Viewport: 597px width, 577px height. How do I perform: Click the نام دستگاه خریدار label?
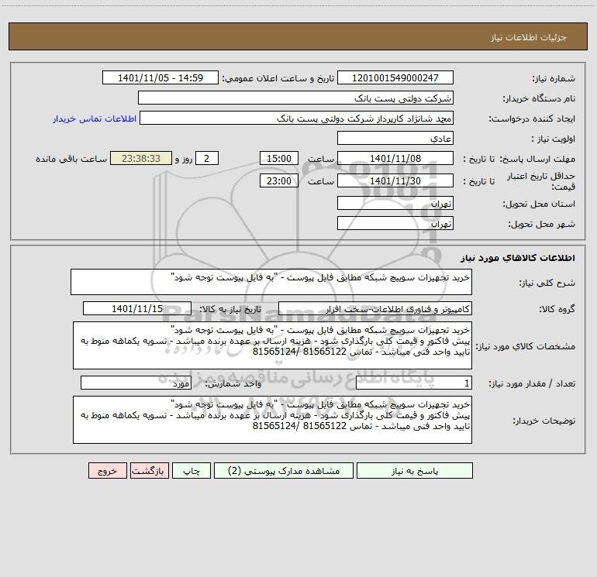[x=539, y=98]
